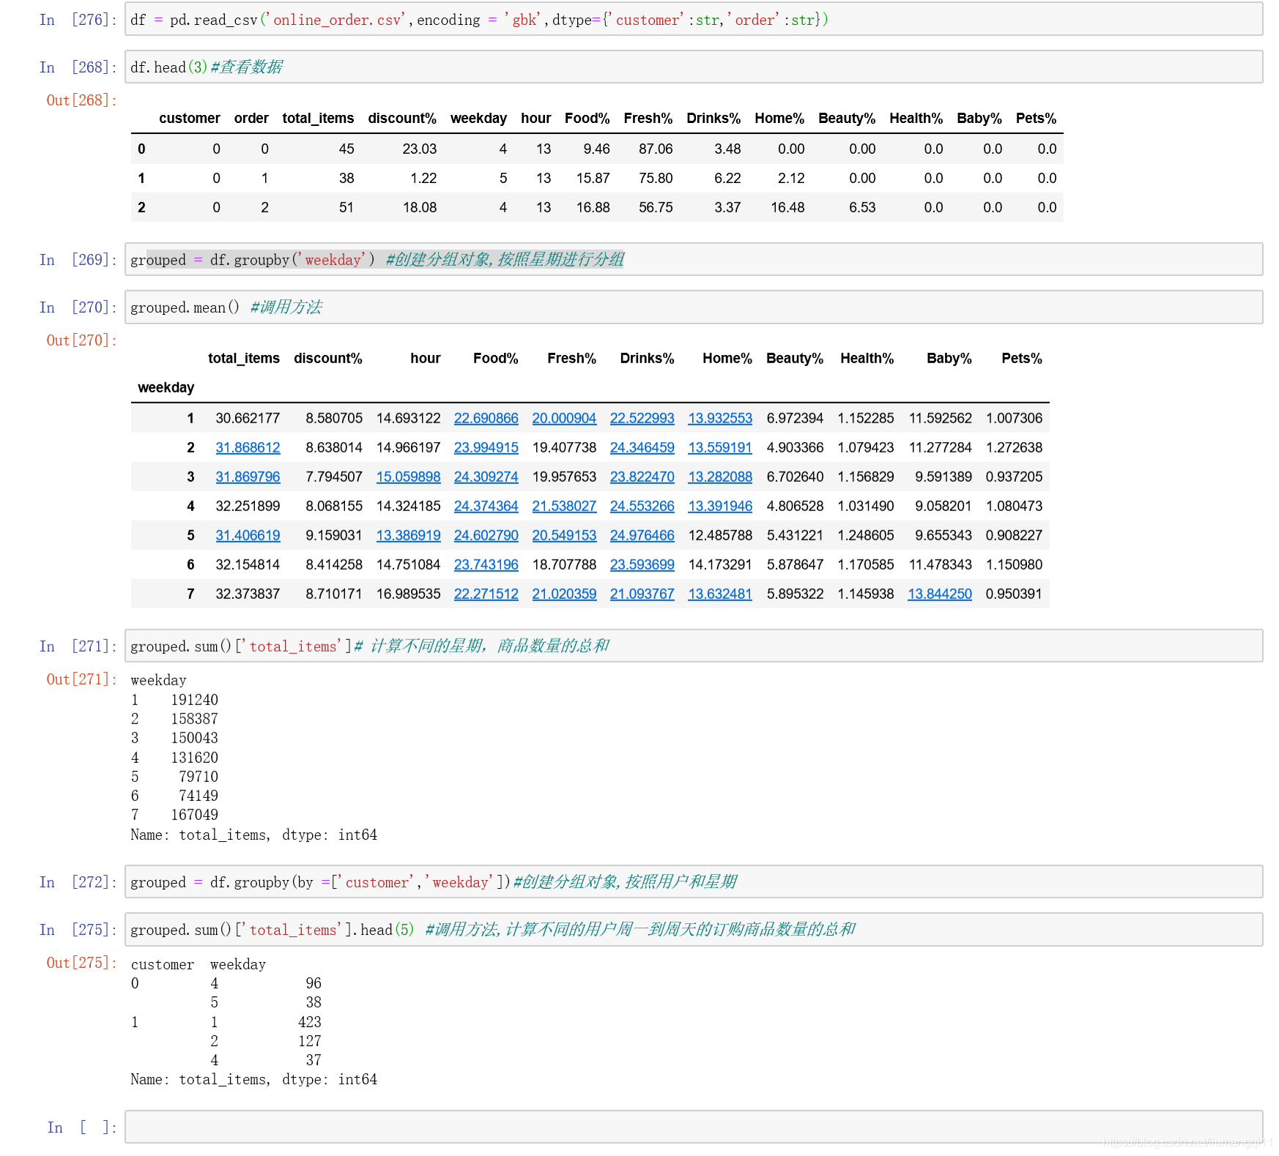Open the 13.932553 Home% link
This screenshot has width=1279, height=1156.
pos(720,418)
